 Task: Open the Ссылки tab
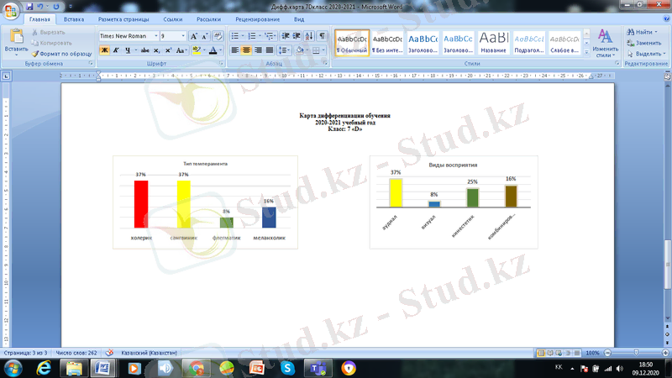[173, 19]
